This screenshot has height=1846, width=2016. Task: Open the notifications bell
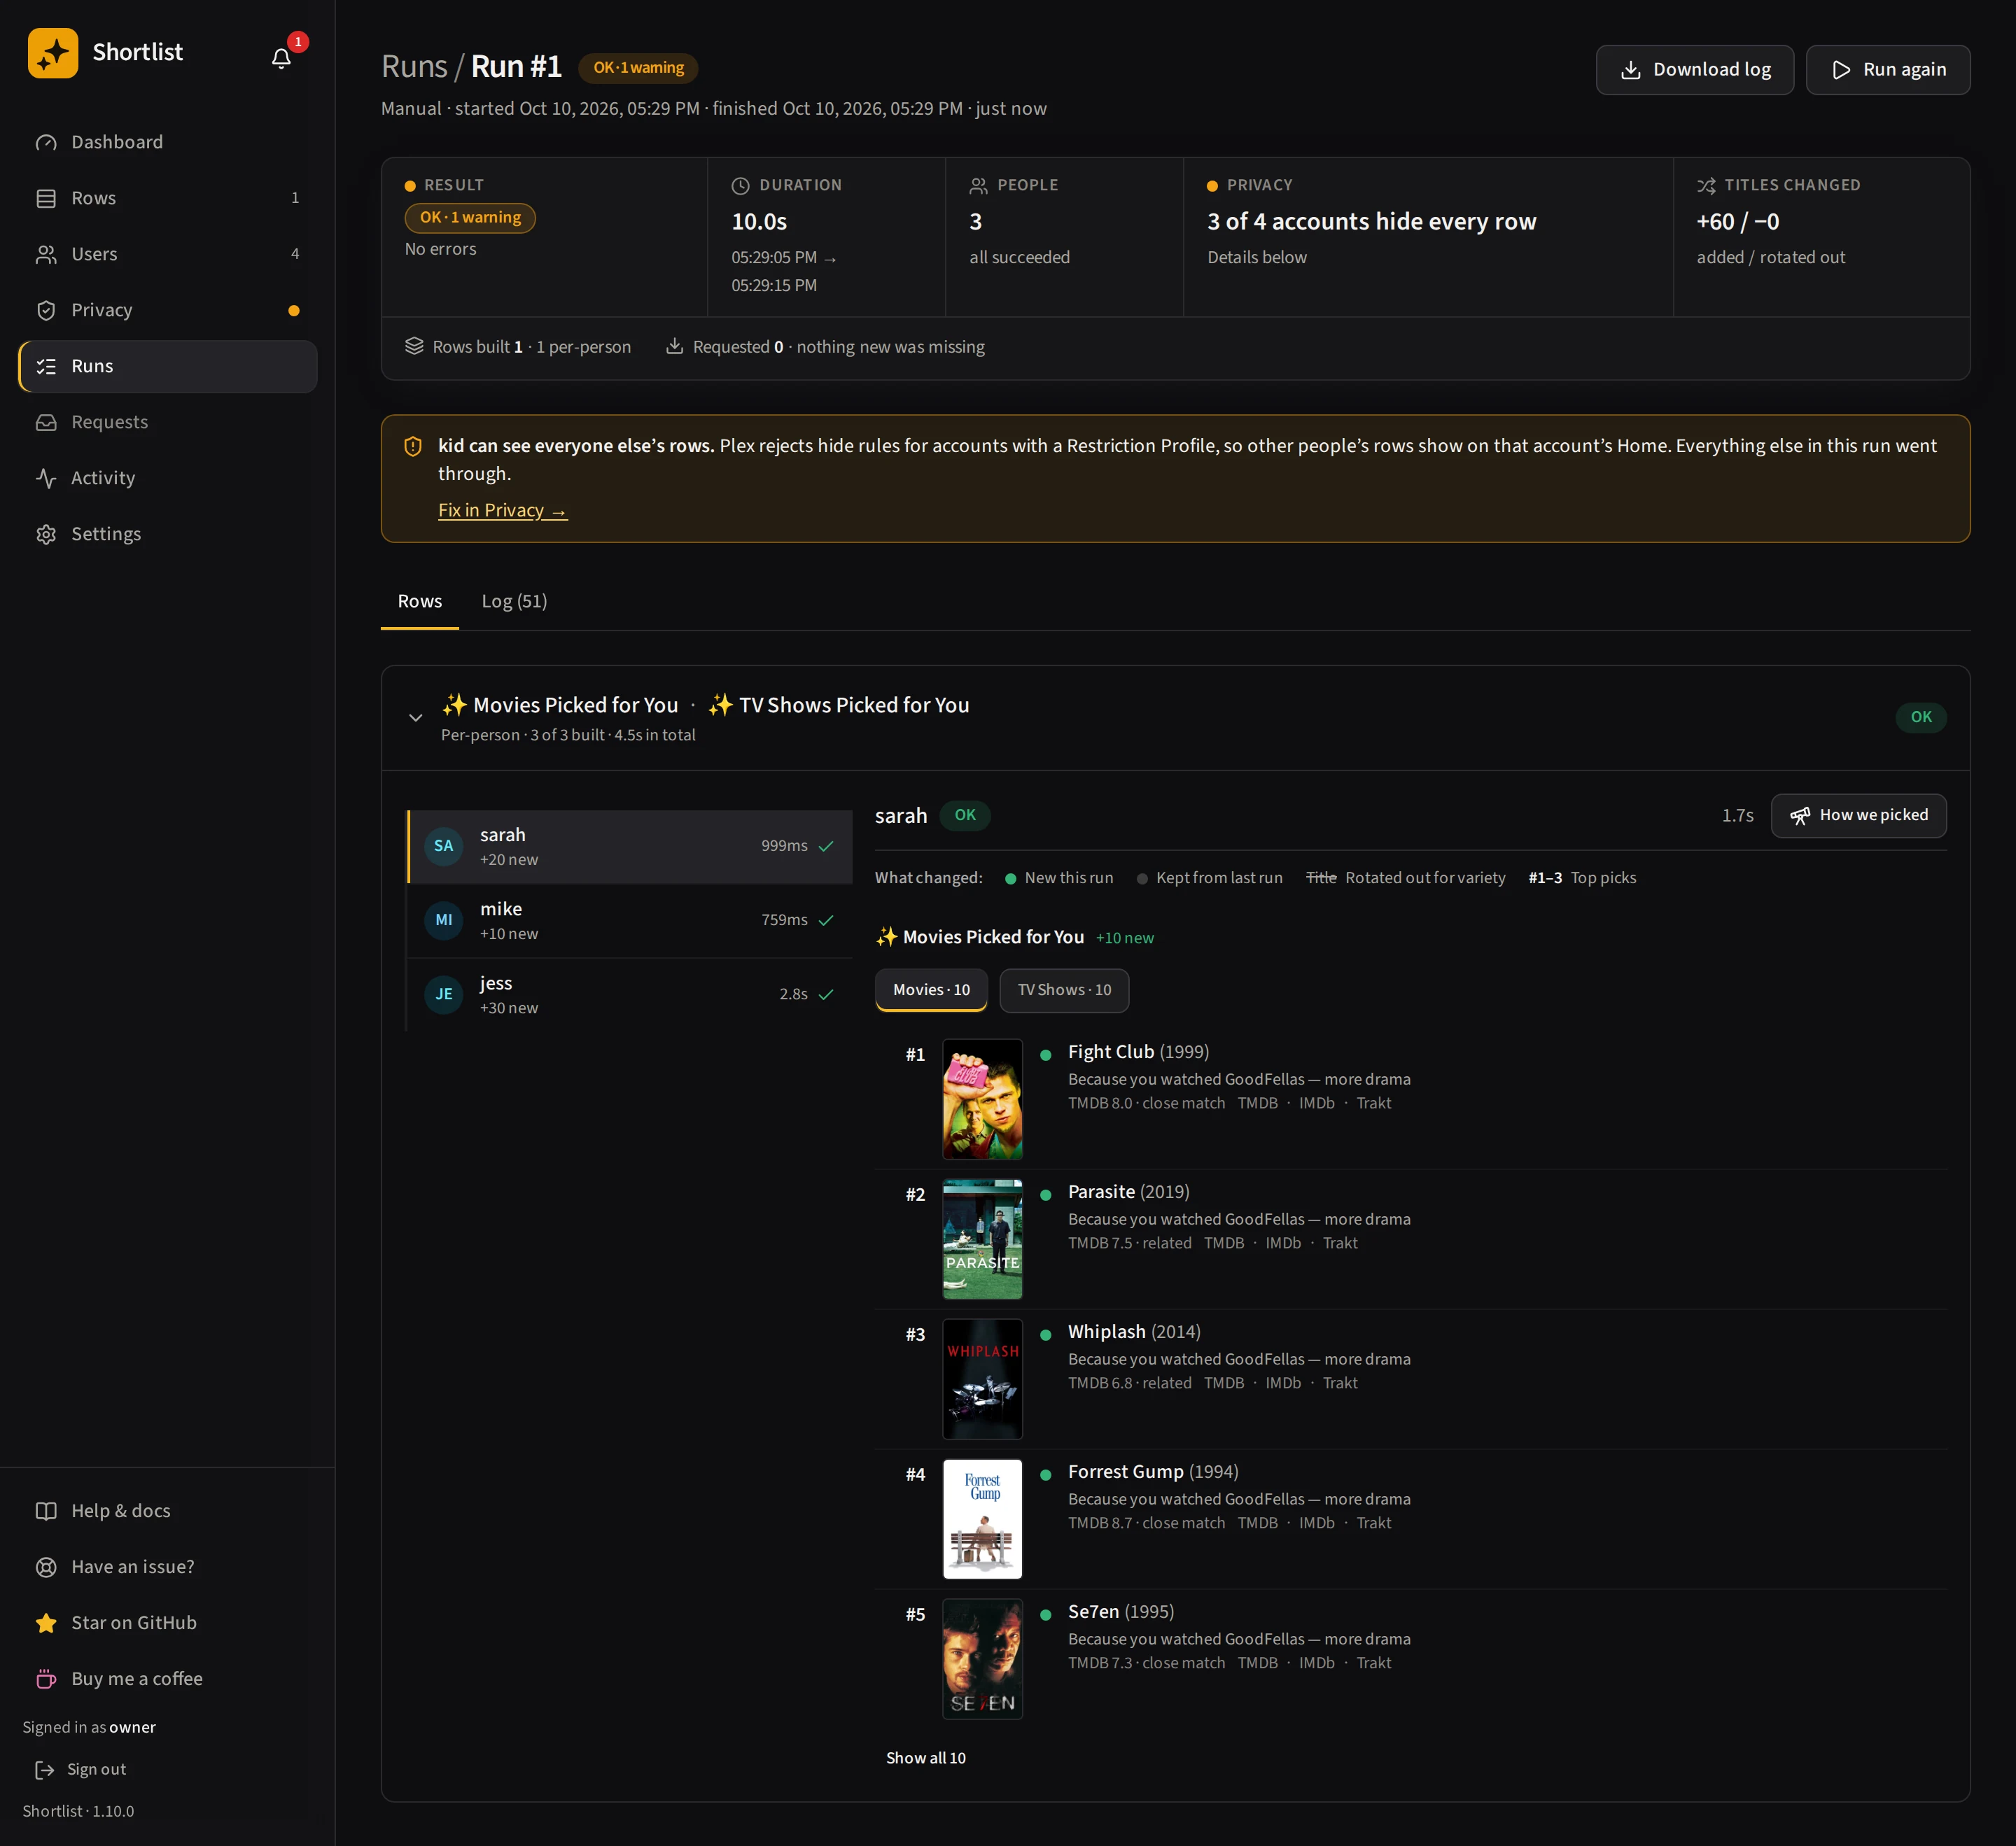click(281, 58)
